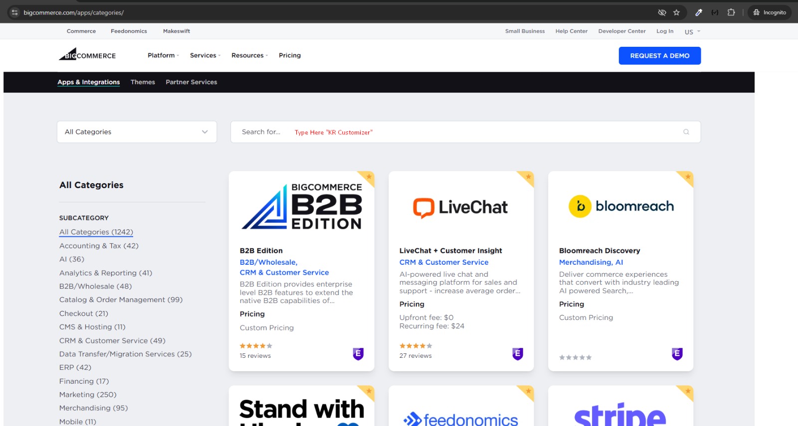The height and width of the screenshot is (426, 798).
Task: Click the LiveChat logo image
Action: click(460, 208)
